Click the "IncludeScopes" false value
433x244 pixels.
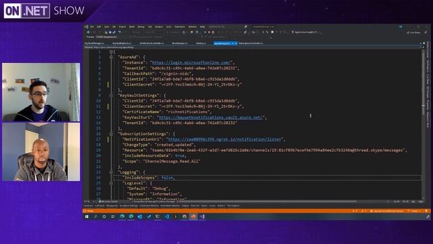[x=167, y=178]
